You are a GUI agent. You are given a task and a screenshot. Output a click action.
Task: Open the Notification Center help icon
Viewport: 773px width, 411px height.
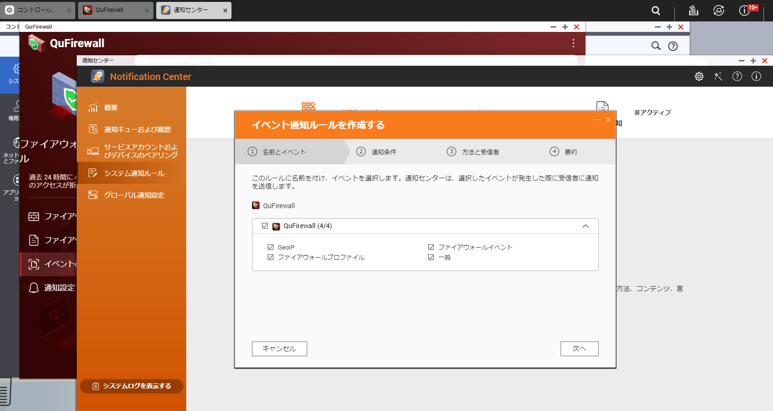737,76
